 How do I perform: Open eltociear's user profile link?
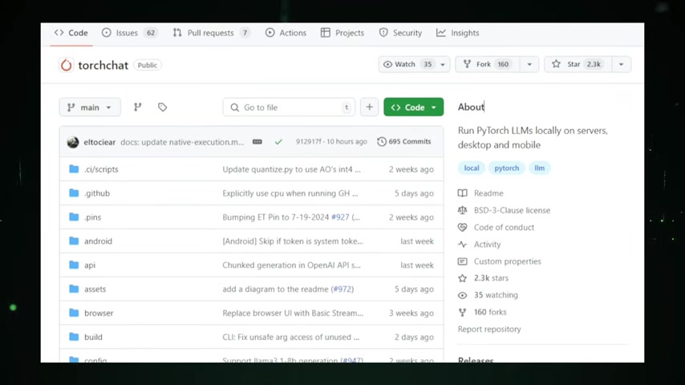tap(99, 142)
